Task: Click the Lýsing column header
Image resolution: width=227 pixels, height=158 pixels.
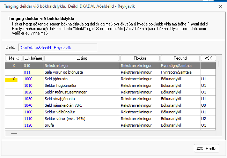Action: tap(82, 58)
